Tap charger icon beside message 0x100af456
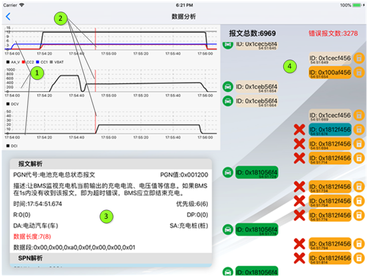Viewport: 368px width, 277px height. coord(359,73)
